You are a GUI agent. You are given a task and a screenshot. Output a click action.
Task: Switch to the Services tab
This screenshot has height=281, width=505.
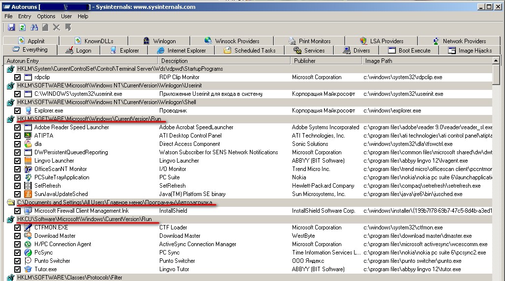click(309, 50)
